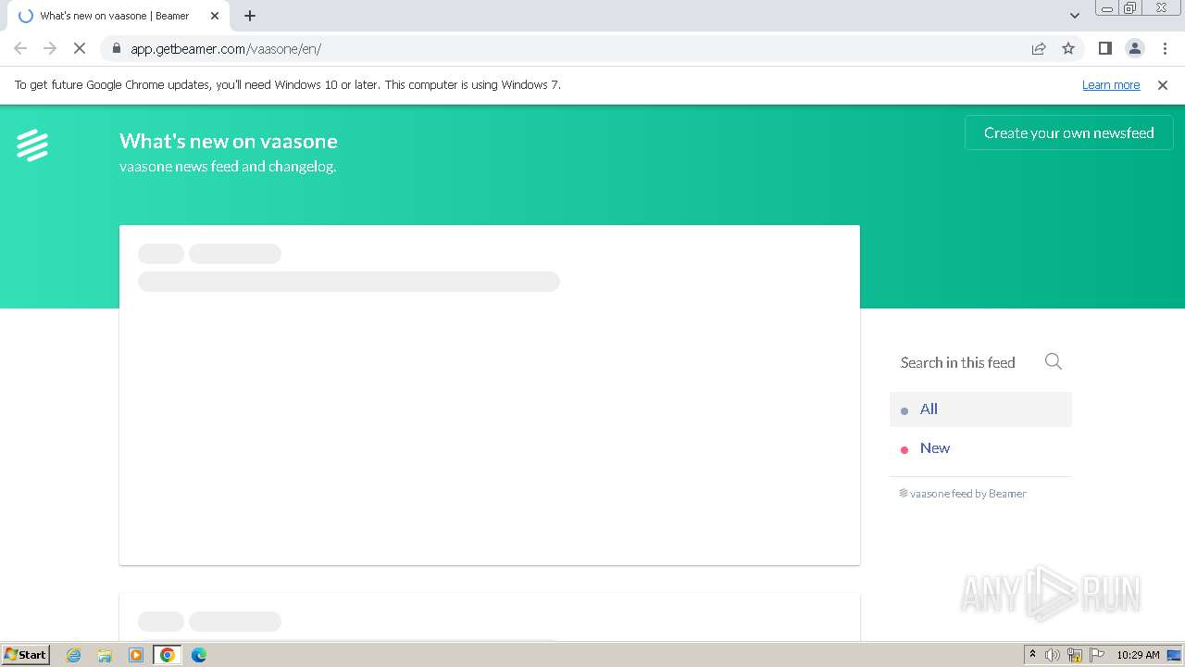Select the What's new on vaasone browser tab
1185x667 pixels.
(x=120, y=16)
